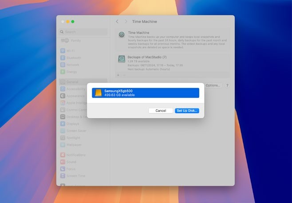Open Focus settings in sidebar
The width and height of the screenshot is (292, 203).
(68, 169)
